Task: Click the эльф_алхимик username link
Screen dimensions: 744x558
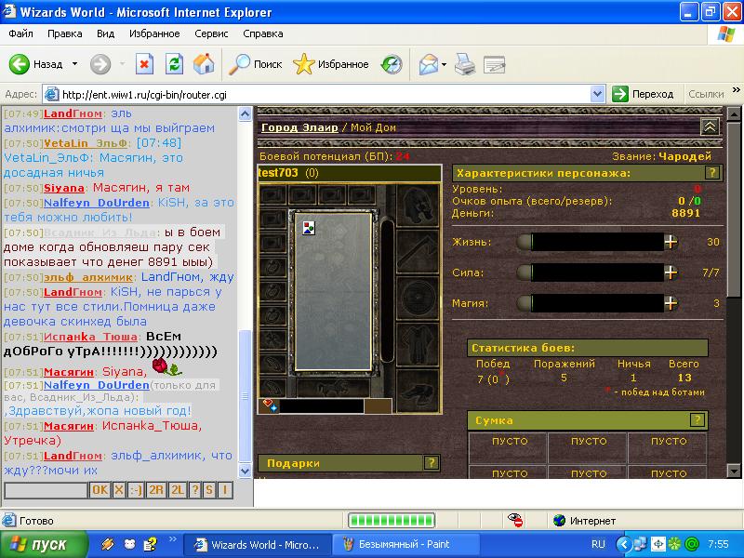Action: point(88,277)
